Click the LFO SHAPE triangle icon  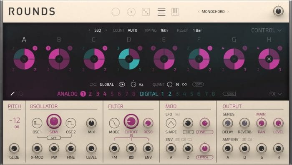coord(171,123)
